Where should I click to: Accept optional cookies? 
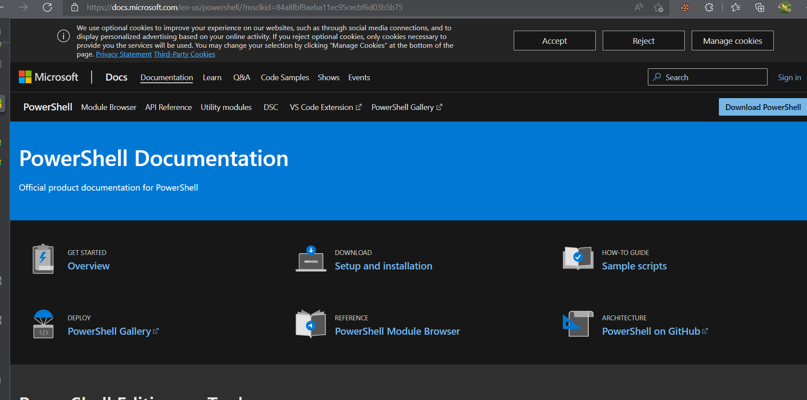[x=555, y=41]
